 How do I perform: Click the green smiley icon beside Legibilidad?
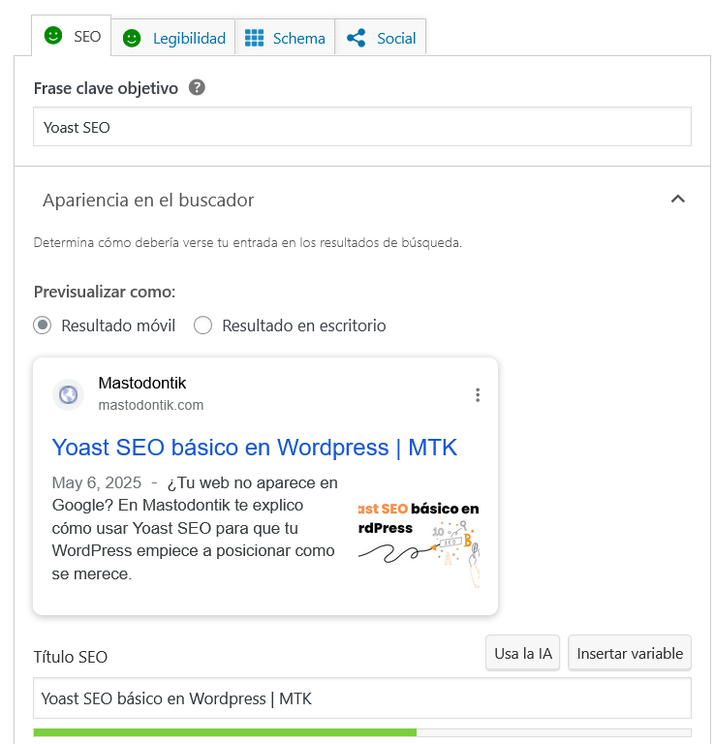tap(132, 38)
